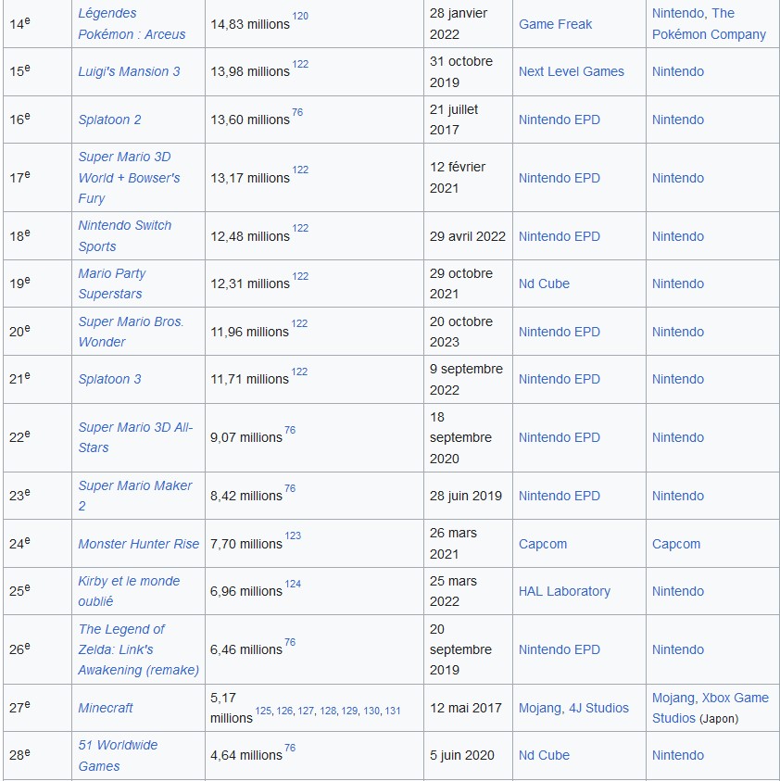Open The Pokémon Company publisher link

[709, 24]
